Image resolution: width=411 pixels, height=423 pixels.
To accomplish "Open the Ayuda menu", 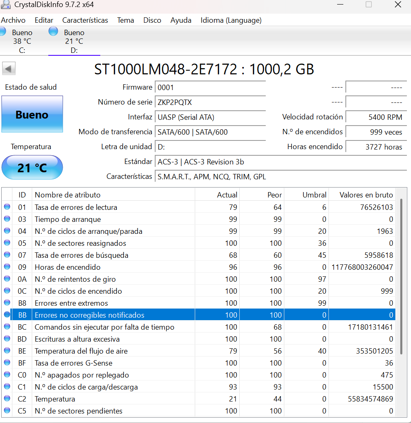I will [x=181, y=20].
